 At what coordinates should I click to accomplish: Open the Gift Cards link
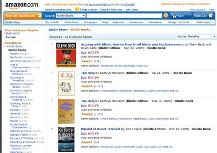pyautogui.click(x=132, y=9)
